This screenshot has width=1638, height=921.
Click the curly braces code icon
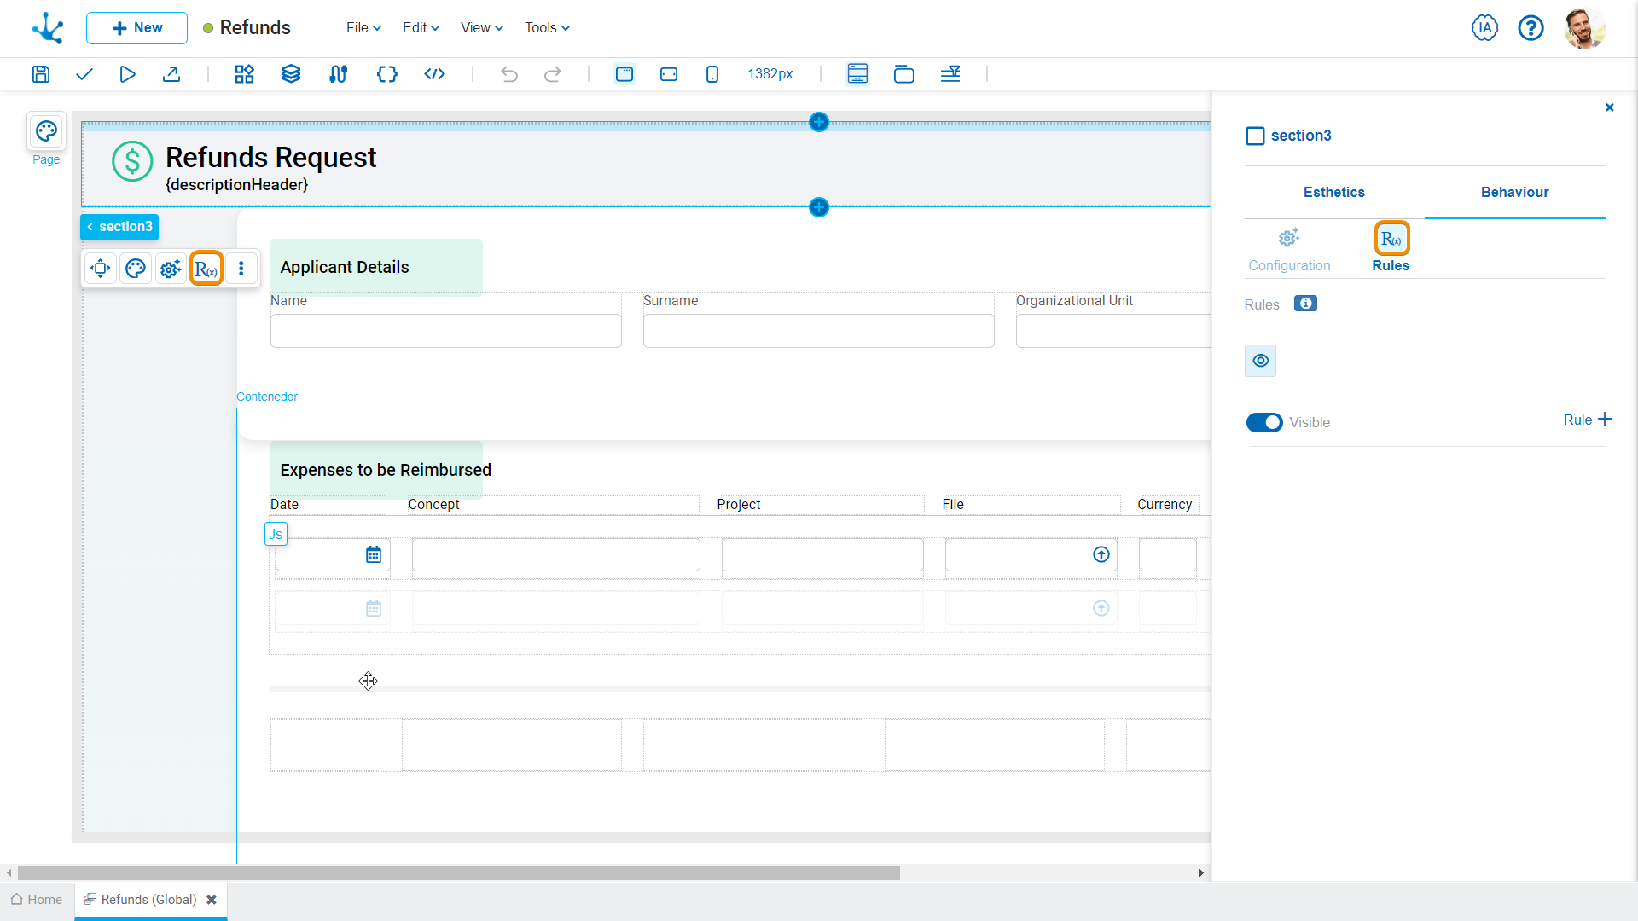(x=386, y=74)
